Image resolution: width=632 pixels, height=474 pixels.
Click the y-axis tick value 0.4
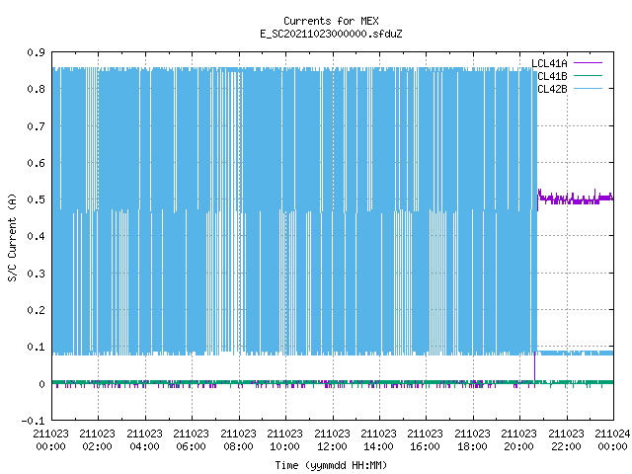pyautogui.click(x=36, y=236)
